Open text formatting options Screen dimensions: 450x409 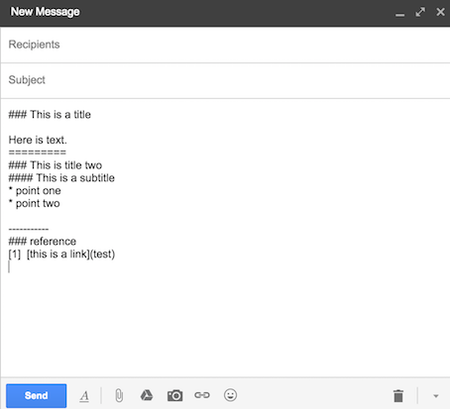click(84, 395)
